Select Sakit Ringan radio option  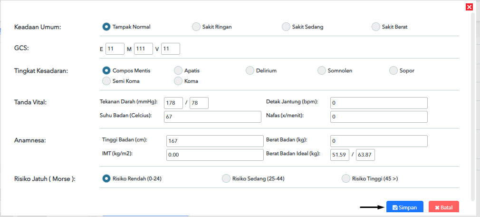[x=196, y=27]
